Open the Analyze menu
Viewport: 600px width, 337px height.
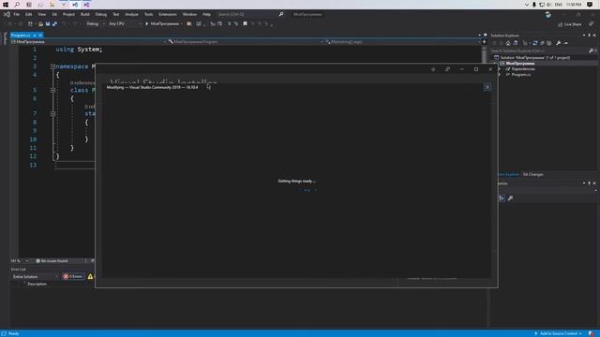(131, 14)
